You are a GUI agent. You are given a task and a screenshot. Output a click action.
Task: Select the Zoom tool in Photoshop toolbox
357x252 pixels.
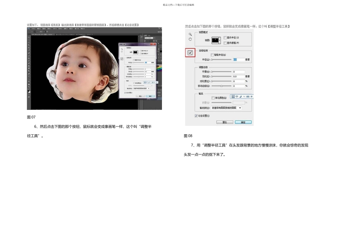point(29,87)
